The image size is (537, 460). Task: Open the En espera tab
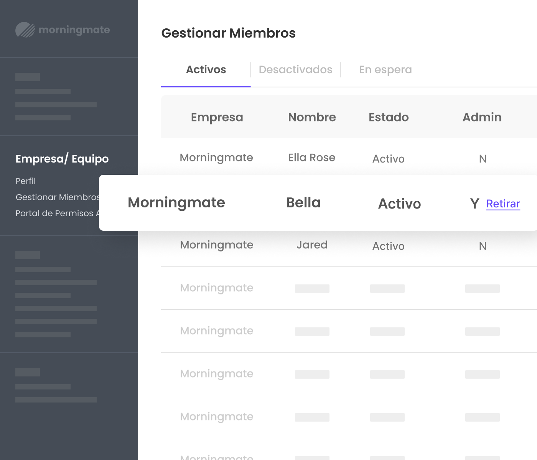coord(385,70)
